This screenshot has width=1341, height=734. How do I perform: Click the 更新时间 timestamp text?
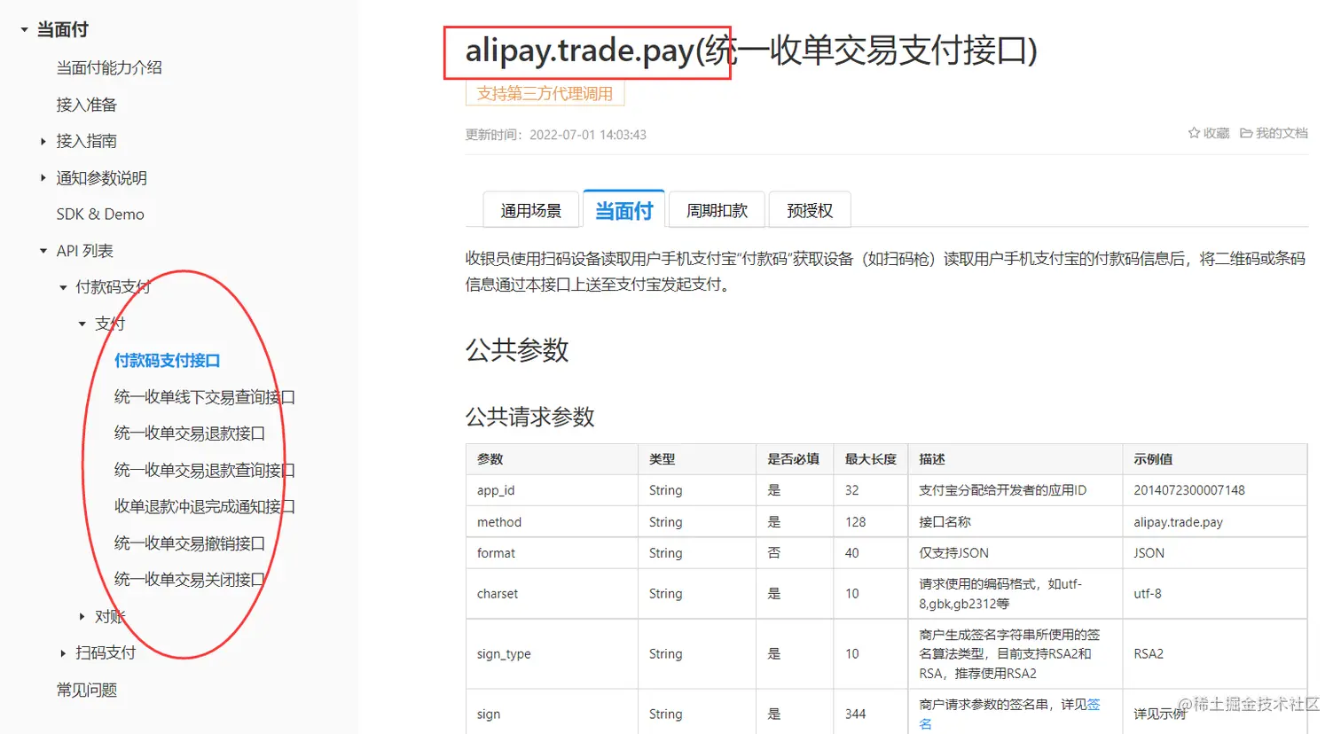(x=555, y=135)
